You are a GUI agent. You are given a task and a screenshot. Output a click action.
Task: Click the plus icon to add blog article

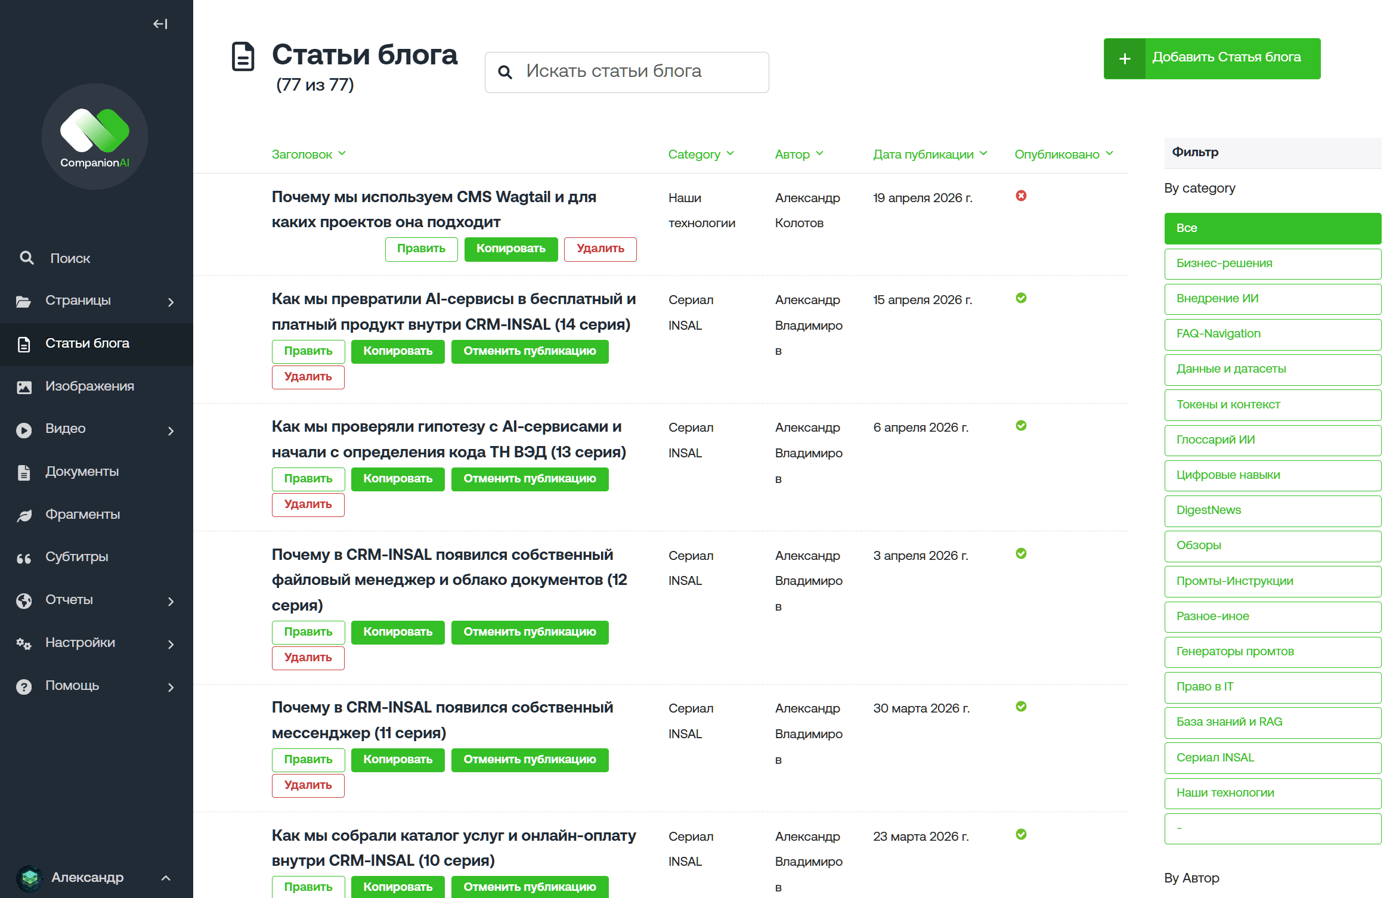click(x=1125, y=58)
